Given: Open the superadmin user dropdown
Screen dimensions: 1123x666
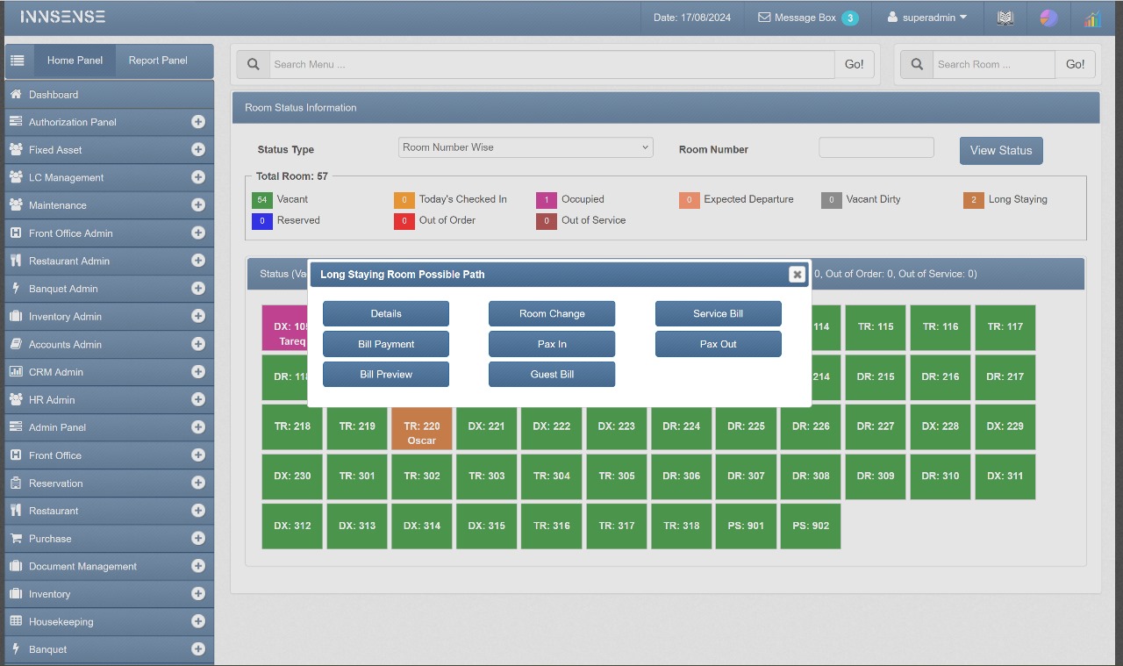Looking at the screenshot, I should point(927,18).
